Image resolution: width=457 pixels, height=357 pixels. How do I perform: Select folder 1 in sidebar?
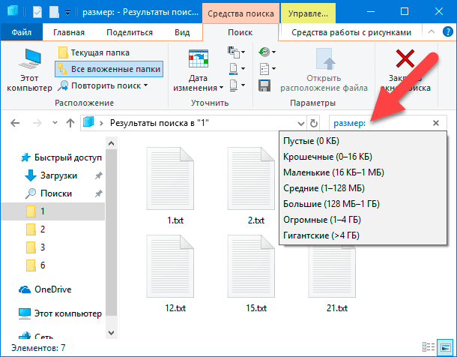[53, 211]
